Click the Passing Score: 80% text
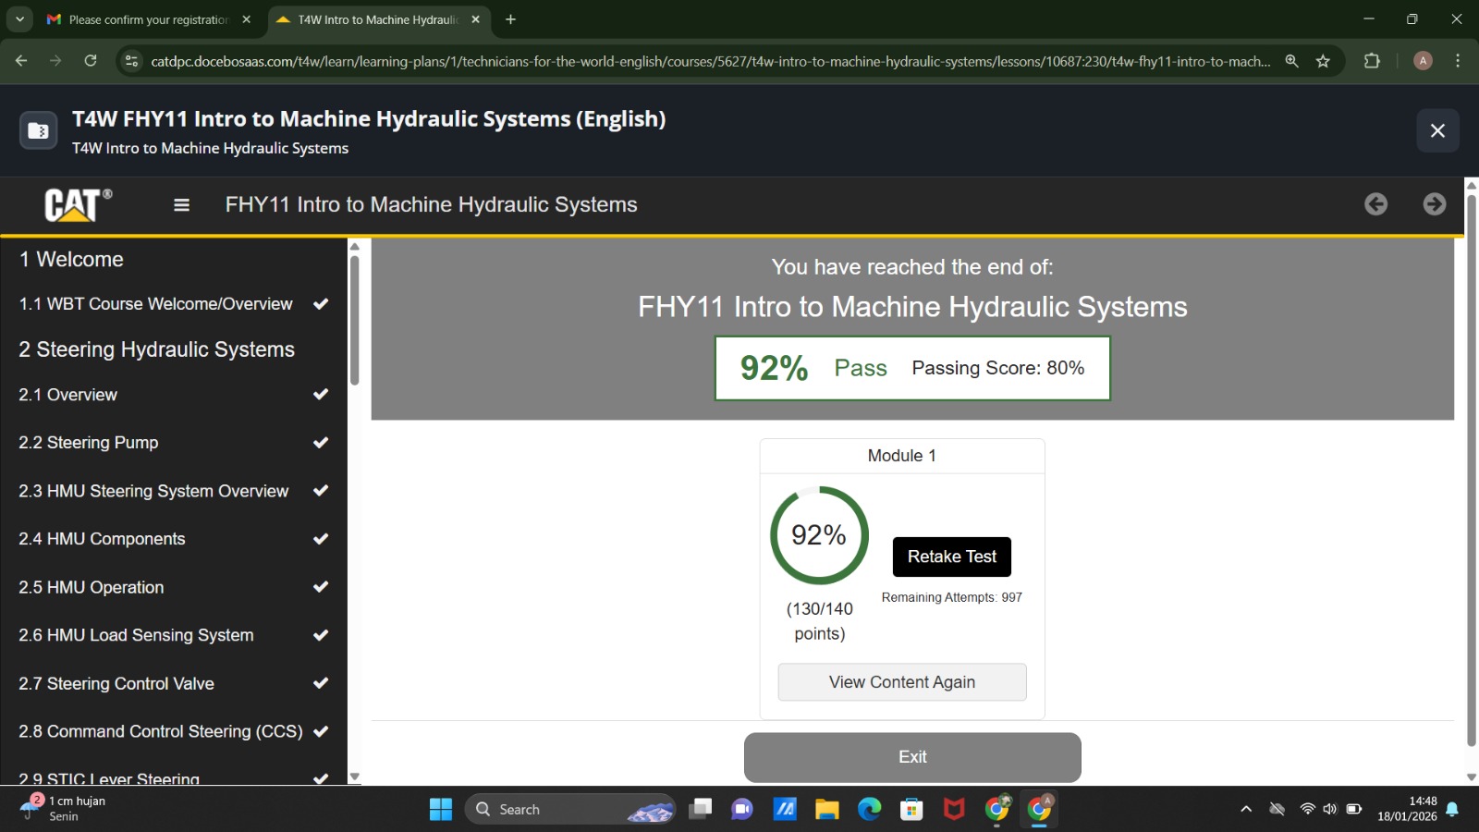The height and width of the screenshot is (832, 1479). [997, 368]
